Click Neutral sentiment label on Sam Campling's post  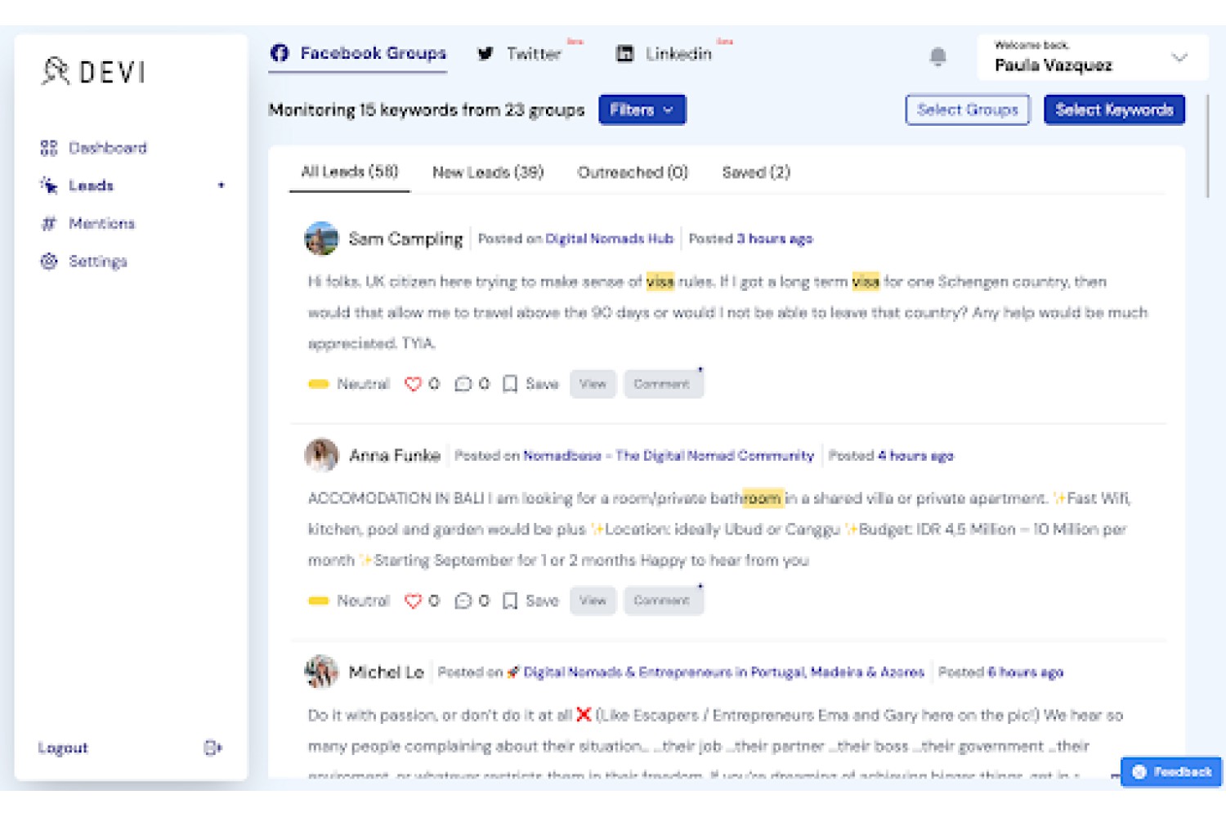(x=364, y=384)
